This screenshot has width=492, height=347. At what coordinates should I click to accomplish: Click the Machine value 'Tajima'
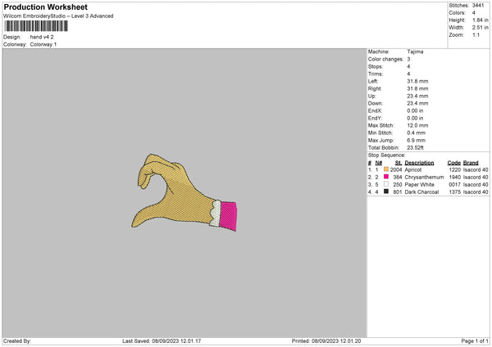(x=415, y=52)
